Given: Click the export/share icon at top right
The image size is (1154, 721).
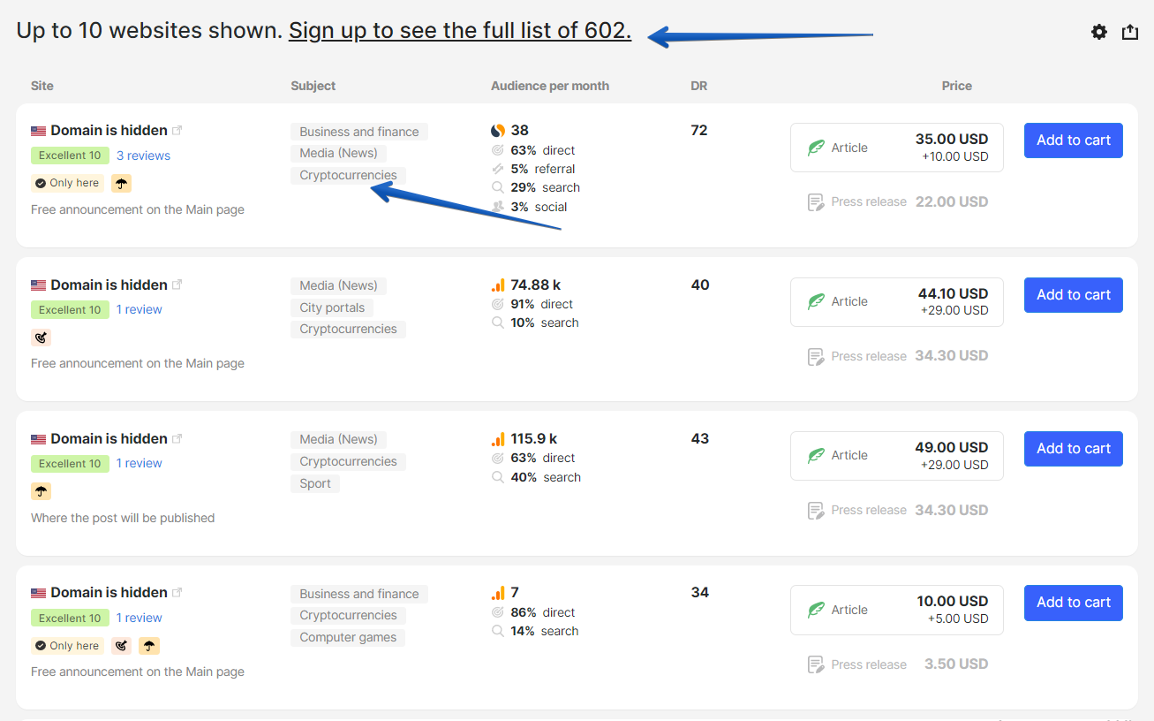Looking at the screenshot, I should (x=1129, y=32).
